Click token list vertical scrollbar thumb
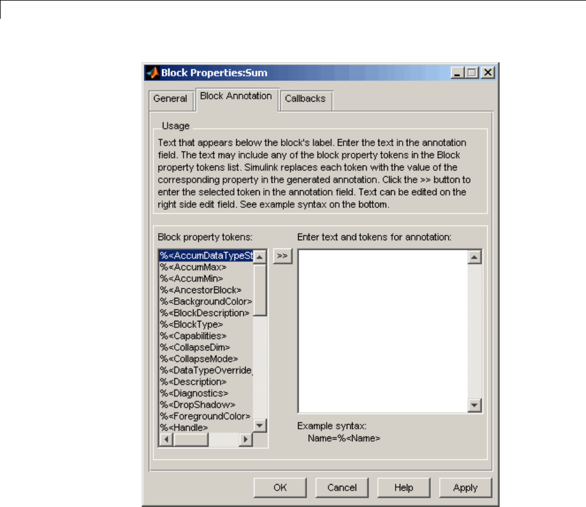The image size is (586, 507). pos(260,290)
